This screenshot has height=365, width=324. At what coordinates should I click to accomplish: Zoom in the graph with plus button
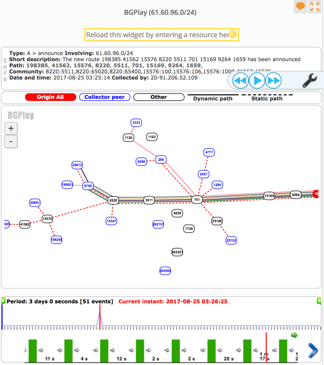11,128
